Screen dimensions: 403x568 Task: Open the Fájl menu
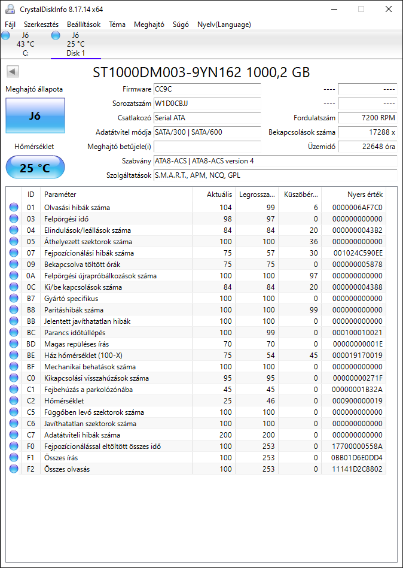coord(10,25)
